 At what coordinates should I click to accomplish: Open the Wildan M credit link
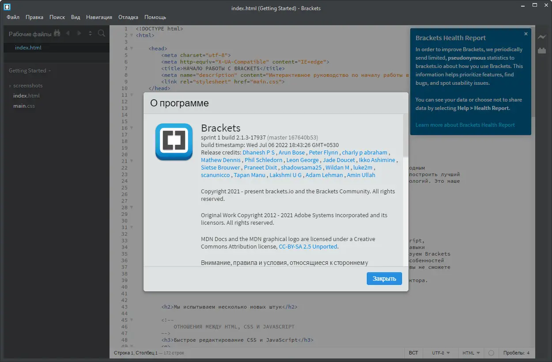tap(337, 167)
